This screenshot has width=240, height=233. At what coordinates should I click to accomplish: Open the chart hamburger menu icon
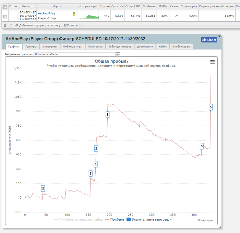pyautogui.click(x=212, y=62)
